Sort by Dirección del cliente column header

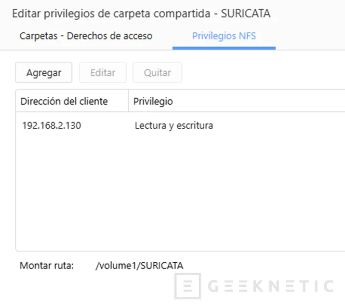click(64, 102)
